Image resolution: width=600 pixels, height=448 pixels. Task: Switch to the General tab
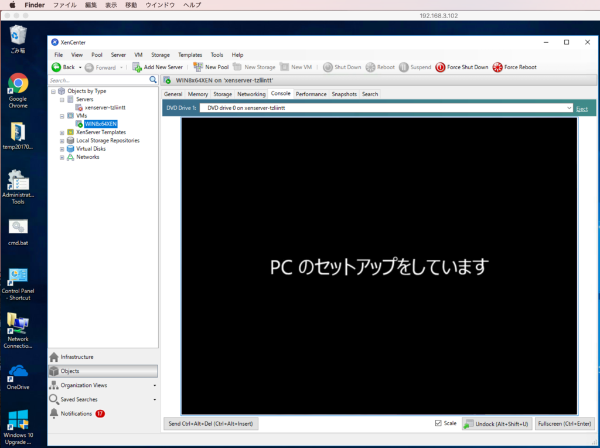(173, 94)
